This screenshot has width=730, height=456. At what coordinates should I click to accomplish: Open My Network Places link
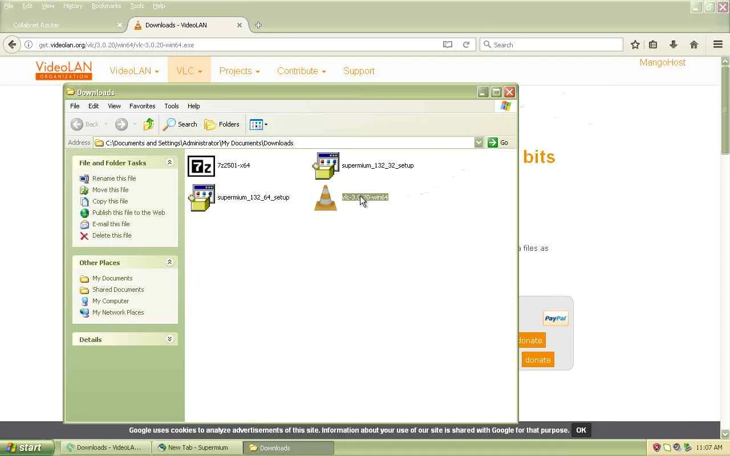tap(118, 312)
